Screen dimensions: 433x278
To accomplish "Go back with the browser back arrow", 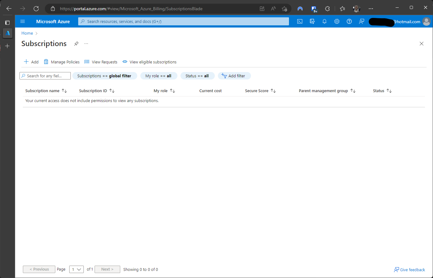I will (9, 9).
